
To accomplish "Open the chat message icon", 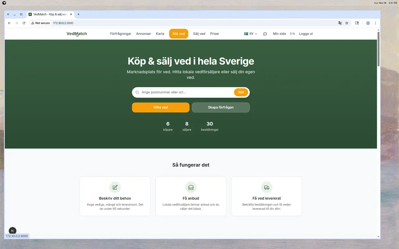I will [265, 33].
